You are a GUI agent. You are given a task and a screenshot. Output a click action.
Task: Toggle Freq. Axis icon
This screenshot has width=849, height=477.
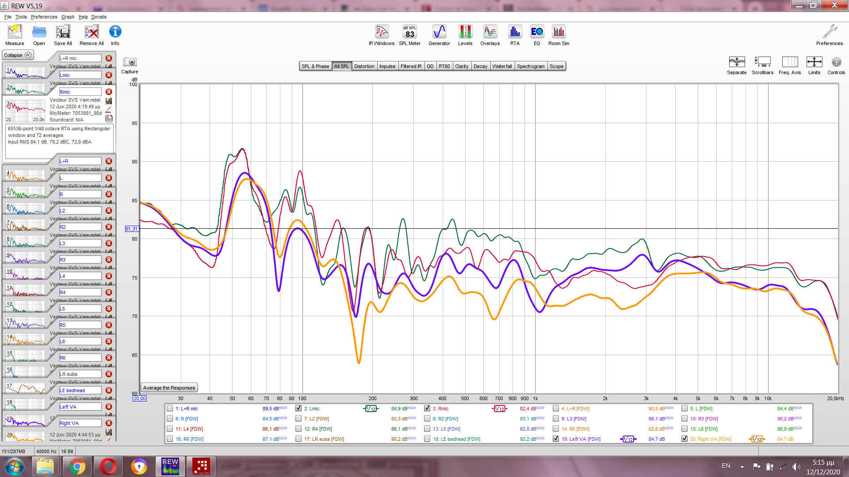point(790,65)
